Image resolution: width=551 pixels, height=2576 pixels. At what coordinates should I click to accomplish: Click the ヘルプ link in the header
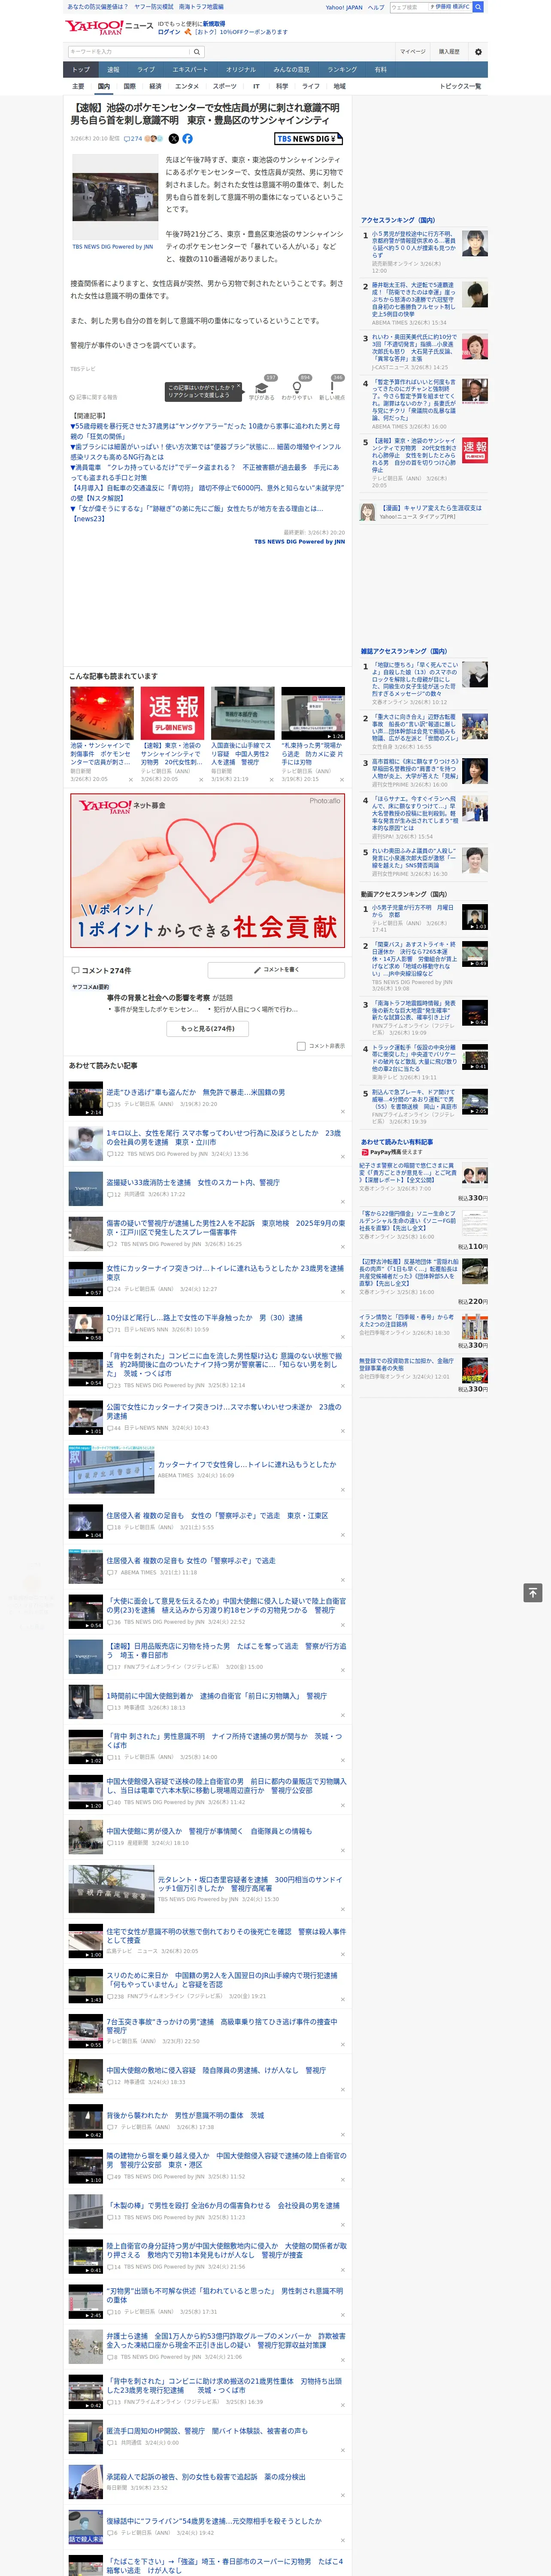click(376, 7)
